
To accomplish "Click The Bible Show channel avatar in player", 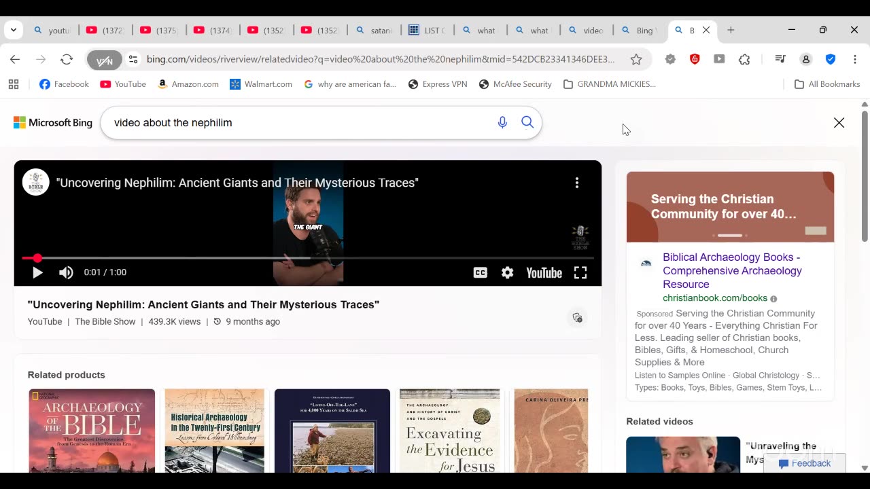I will click(36, 182).
